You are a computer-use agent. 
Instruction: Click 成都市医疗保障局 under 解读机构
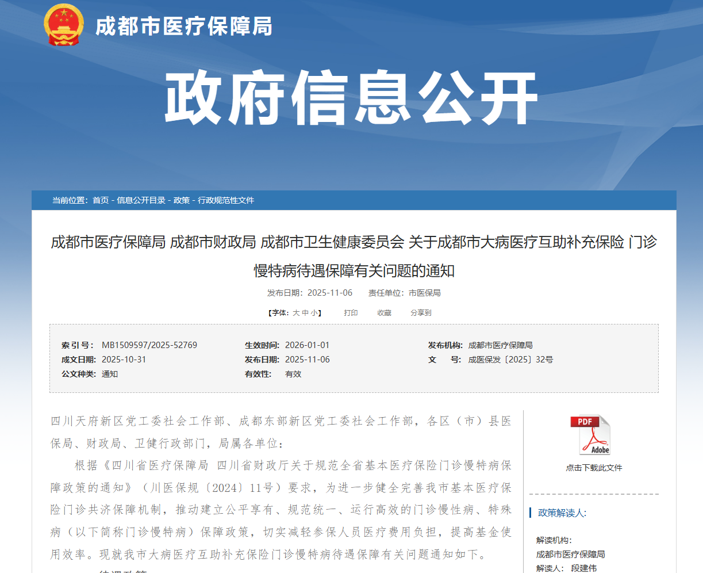[570, 554]
